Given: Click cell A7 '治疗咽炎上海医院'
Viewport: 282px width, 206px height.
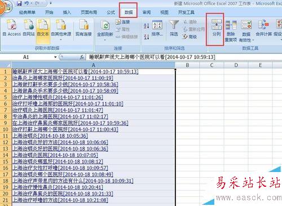Looking at the screenshot, I should [93, 110].
